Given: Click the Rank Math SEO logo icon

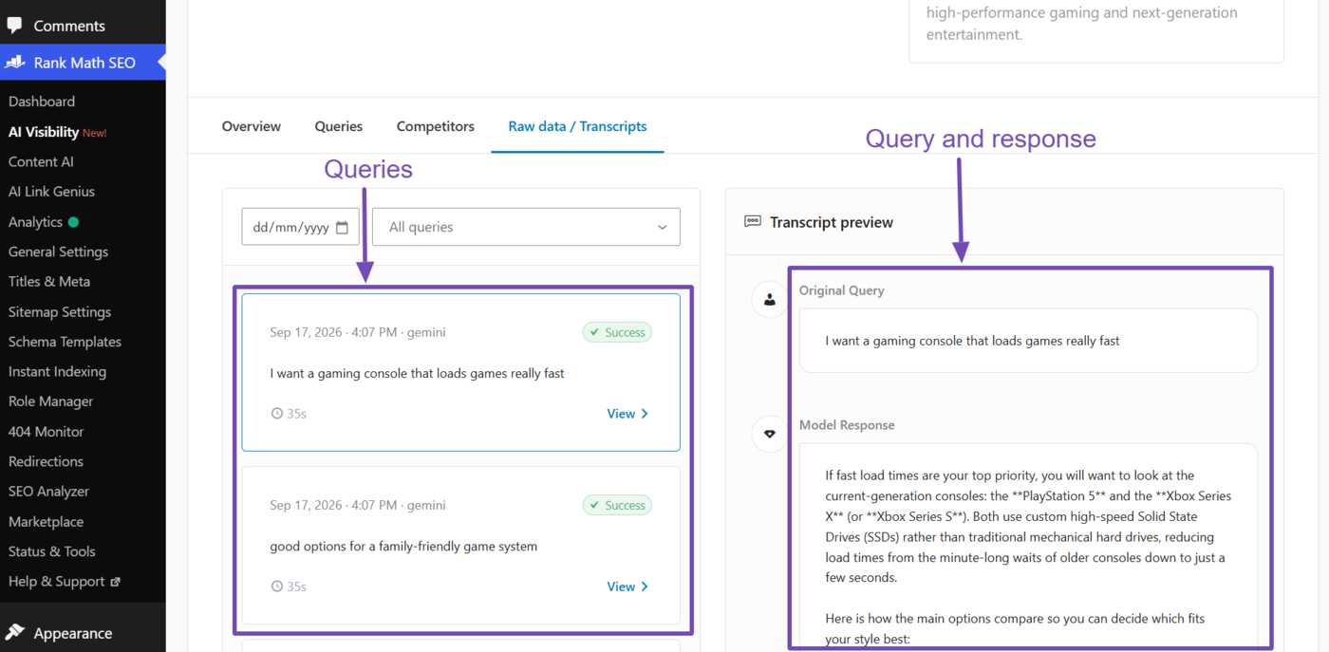Looking at the screenshot, I should 14,63.
